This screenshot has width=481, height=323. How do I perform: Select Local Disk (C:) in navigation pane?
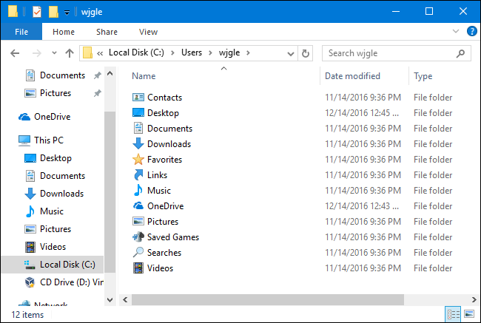click(67, 265)
